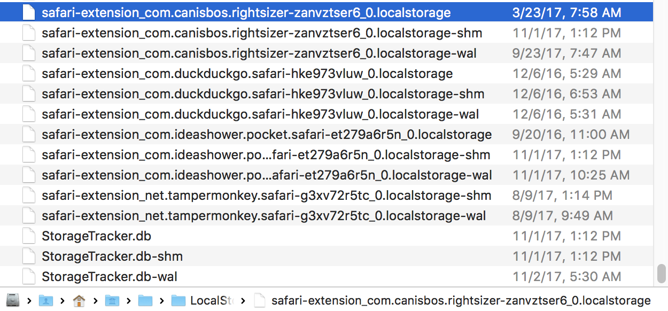Select duckduckgo.safari localstorage file
This screenshot has width=668, height=311.
click(x=327, y=74)
